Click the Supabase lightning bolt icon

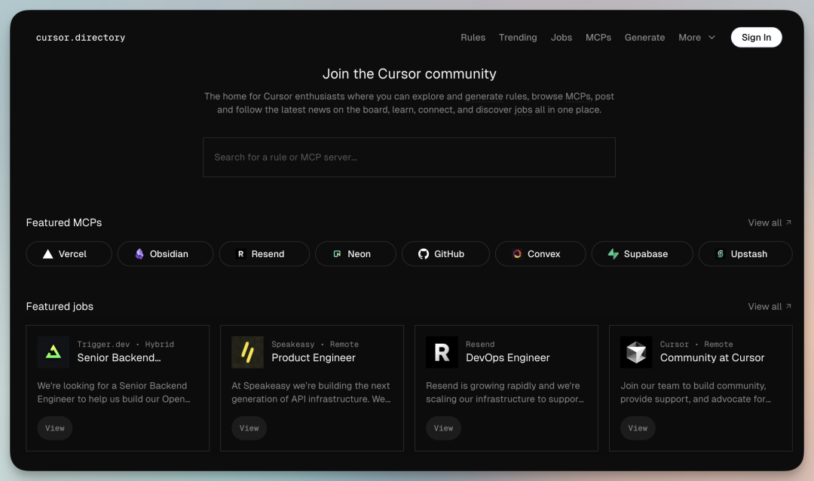[613, 254]
